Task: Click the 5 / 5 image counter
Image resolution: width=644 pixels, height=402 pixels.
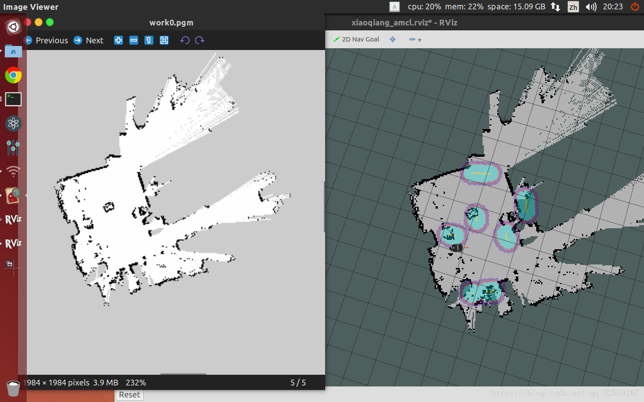Action: (298, 383)
